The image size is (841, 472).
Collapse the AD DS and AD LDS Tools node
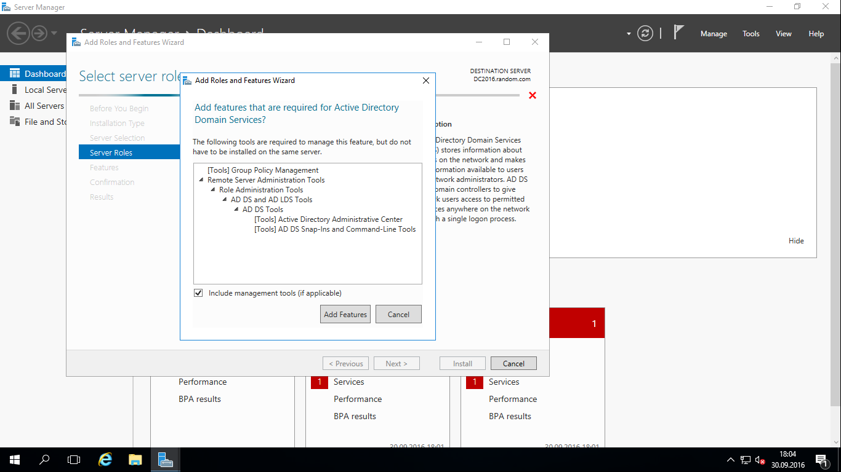coord(225,200)
